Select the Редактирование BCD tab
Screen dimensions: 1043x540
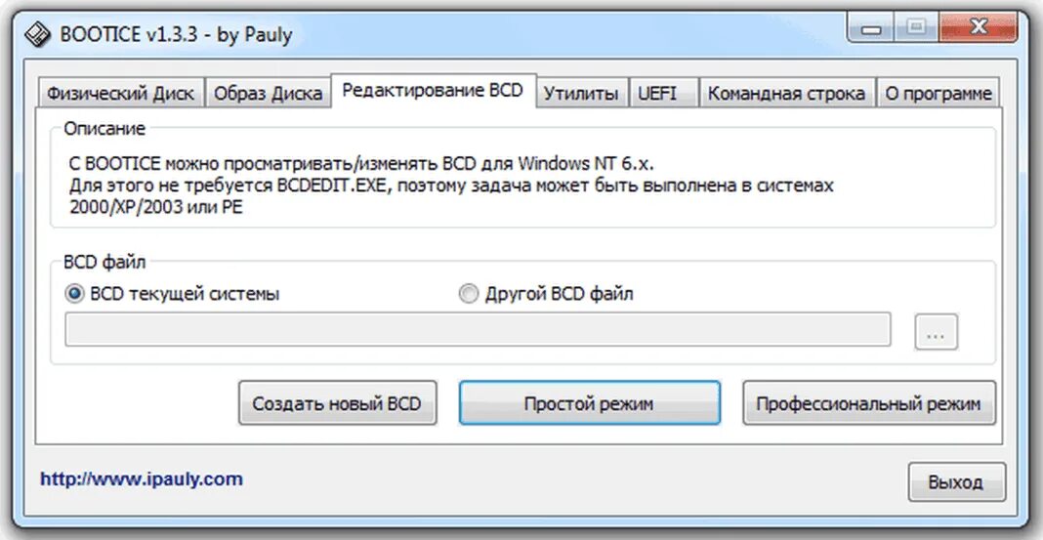pos(433,91)
